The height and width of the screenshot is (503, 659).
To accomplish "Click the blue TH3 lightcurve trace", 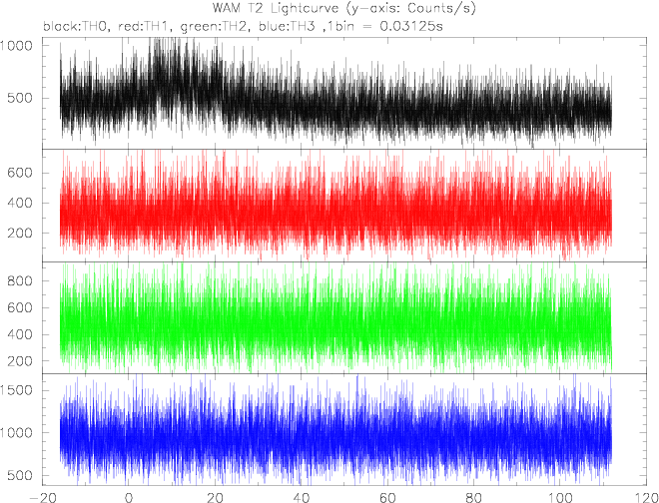I will tap(335, 431).
